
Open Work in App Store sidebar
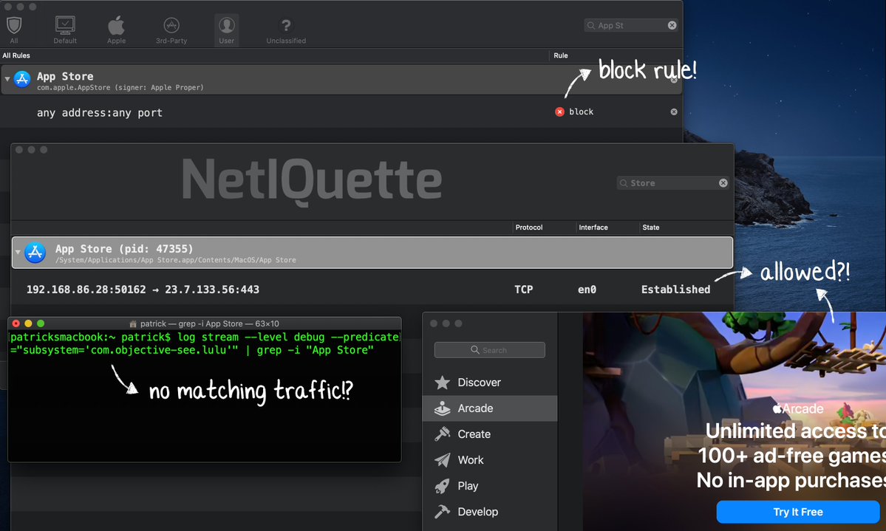(489, 460)
